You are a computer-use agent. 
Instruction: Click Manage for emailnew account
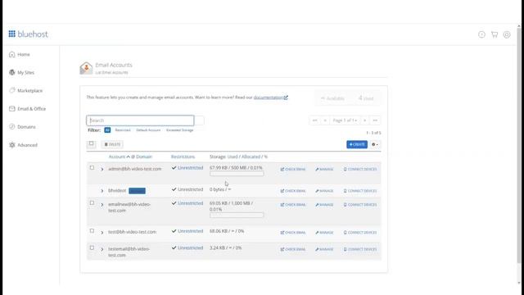coord(324,205)
